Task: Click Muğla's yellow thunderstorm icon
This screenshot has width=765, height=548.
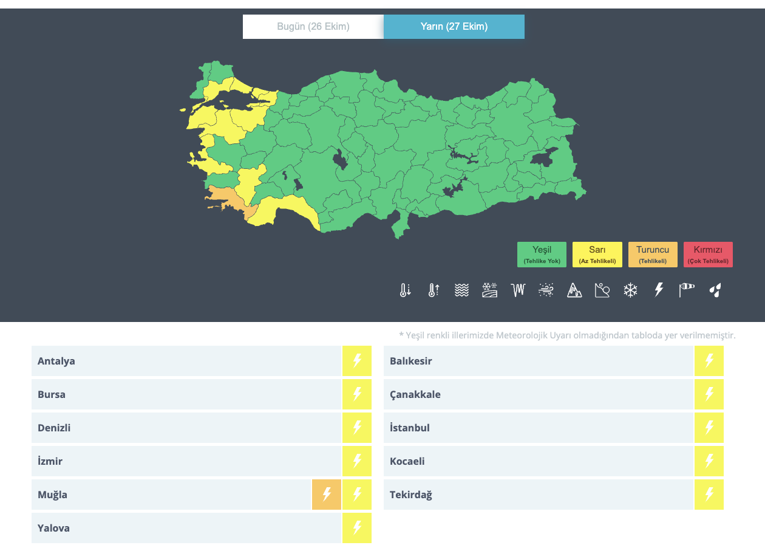Action: [x=357, y=495]
